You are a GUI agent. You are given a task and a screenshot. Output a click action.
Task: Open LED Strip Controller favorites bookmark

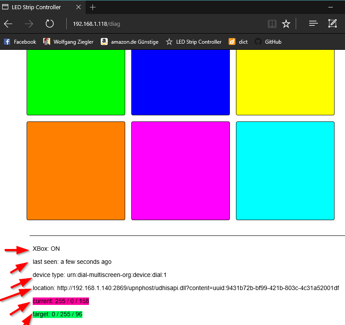(x=194, y=42)
